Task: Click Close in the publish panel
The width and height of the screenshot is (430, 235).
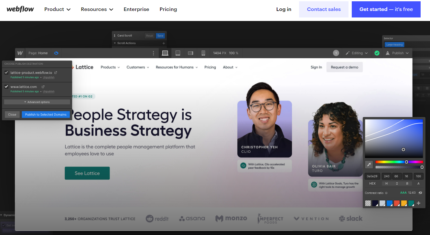Action: click(x=12, y=114)
